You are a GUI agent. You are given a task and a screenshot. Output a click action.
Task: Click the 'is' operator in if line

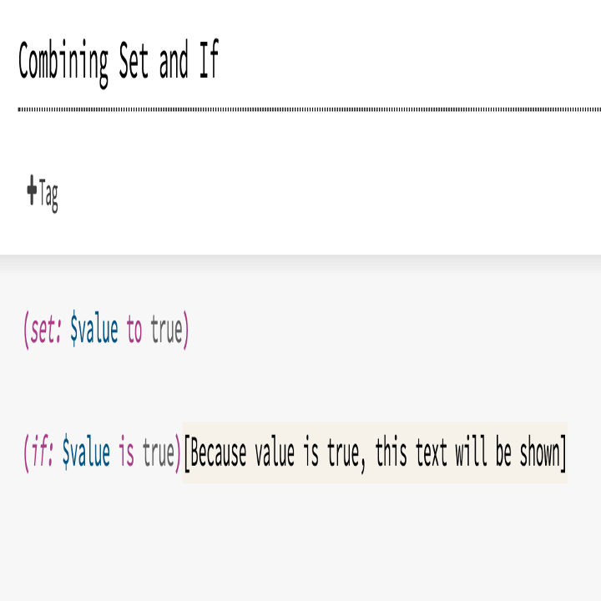[126, 453]
